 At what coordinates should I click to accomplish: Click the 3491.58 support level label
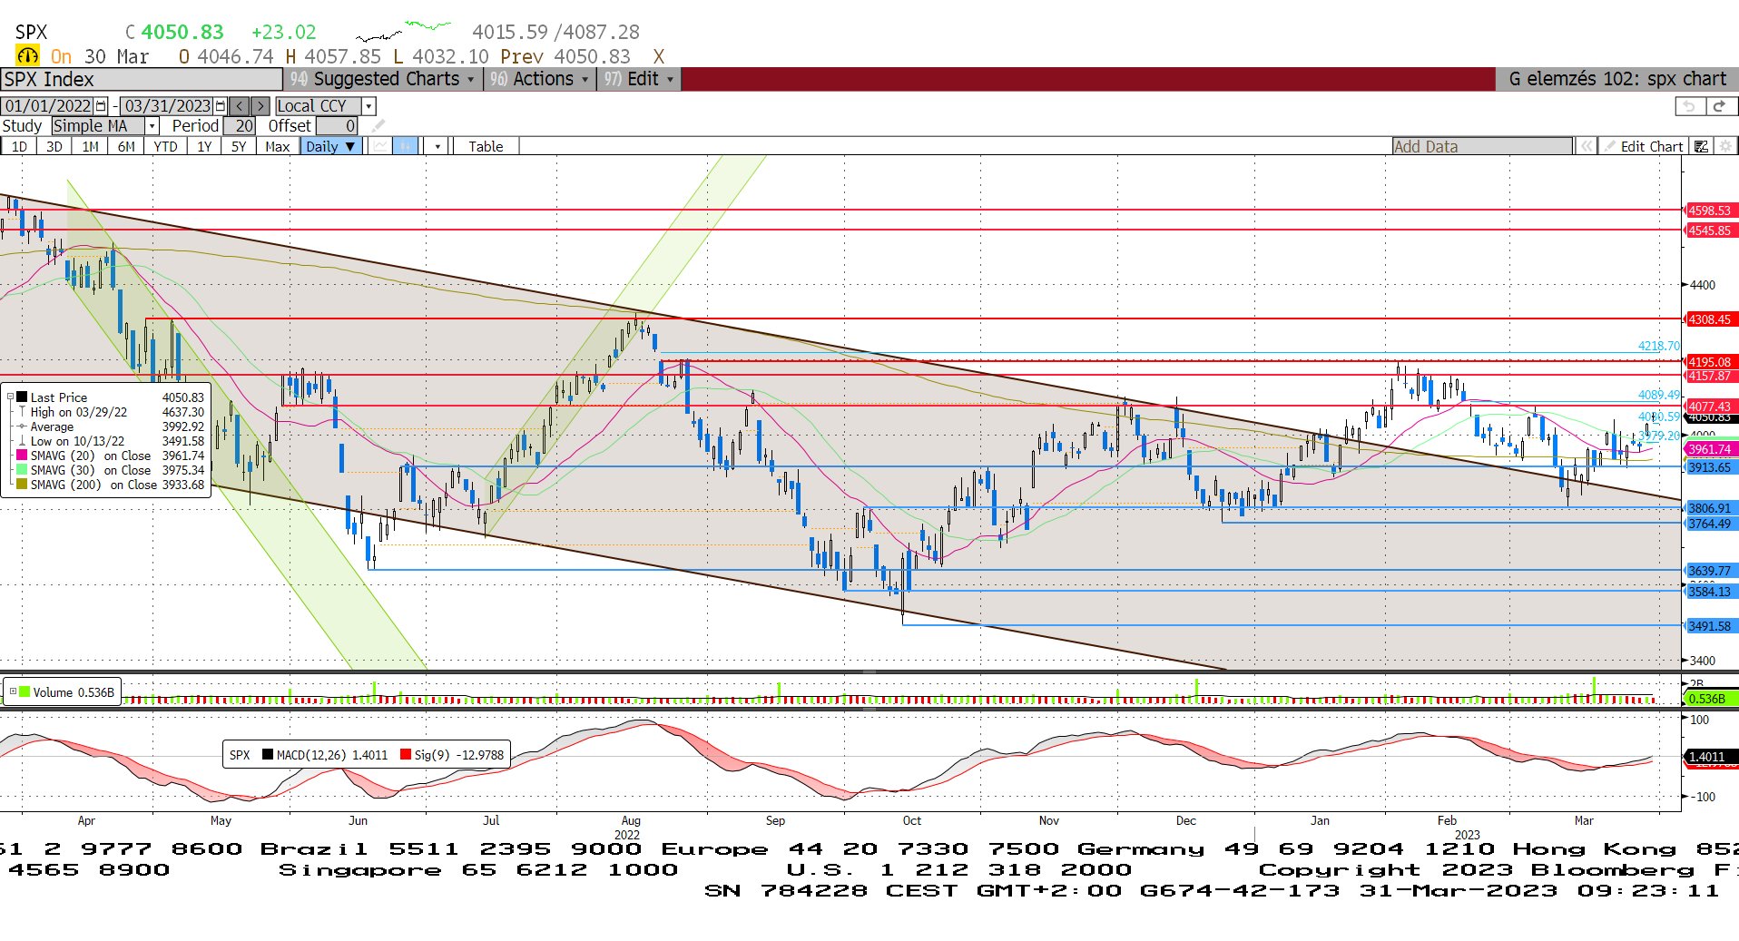[1711, 626]
